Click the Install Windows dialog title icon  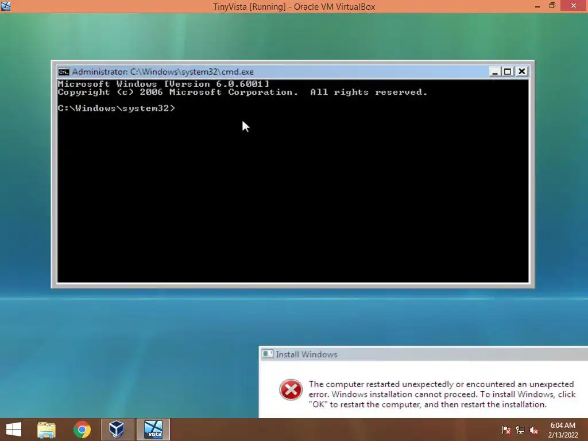(268, 354)
